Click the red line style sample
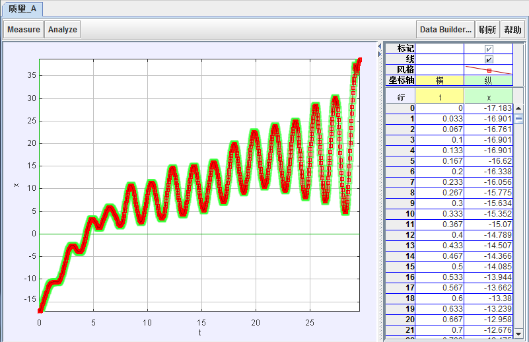The image size is (529, 342). (x=489, y=69)
